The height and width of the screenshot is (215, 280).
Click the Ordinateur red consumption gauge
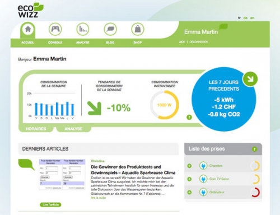(x=255, y=192)
